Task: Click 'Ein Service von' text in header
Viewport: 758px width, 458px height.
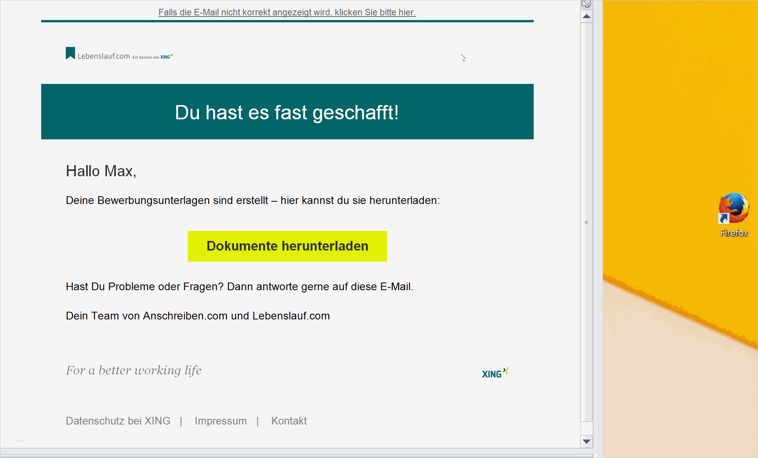Action: click(x=145, y=57)
